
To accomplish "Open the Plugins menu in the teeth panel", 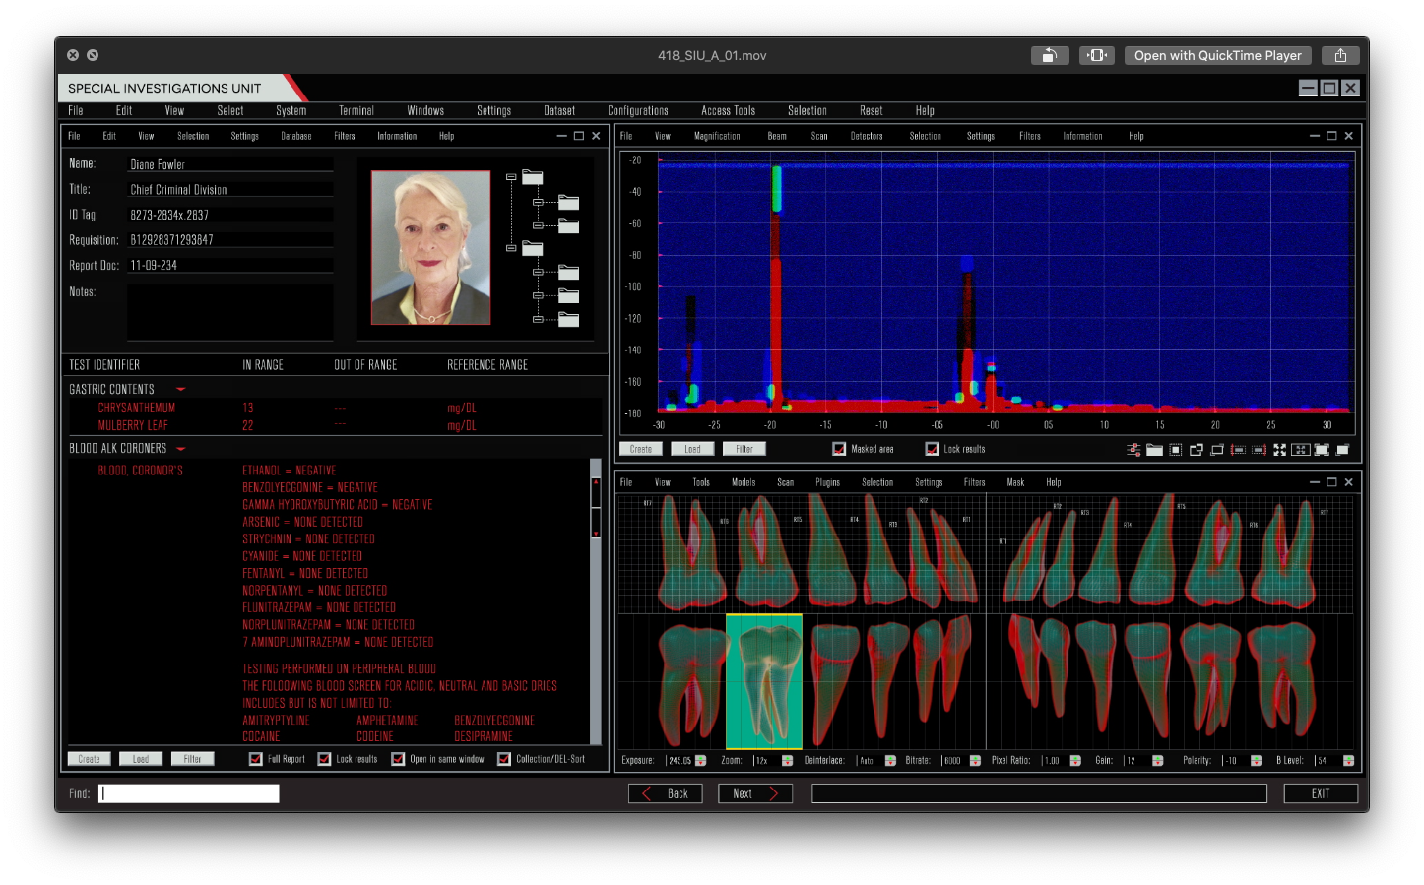I will [828, 482].
